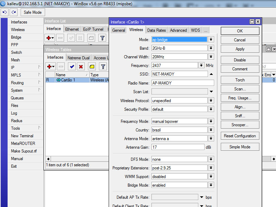Open filter funnel in Wireless Tables toolbar
The width and height of the screenshot is (276, 207).
102,67
